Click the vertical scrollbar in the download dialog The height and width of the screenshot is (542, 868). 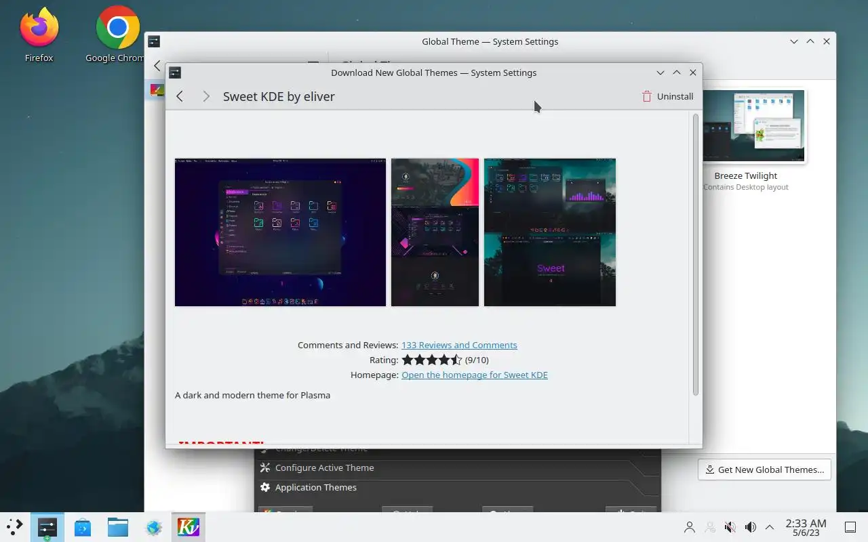pyautogui.click(x=695, y=255)
